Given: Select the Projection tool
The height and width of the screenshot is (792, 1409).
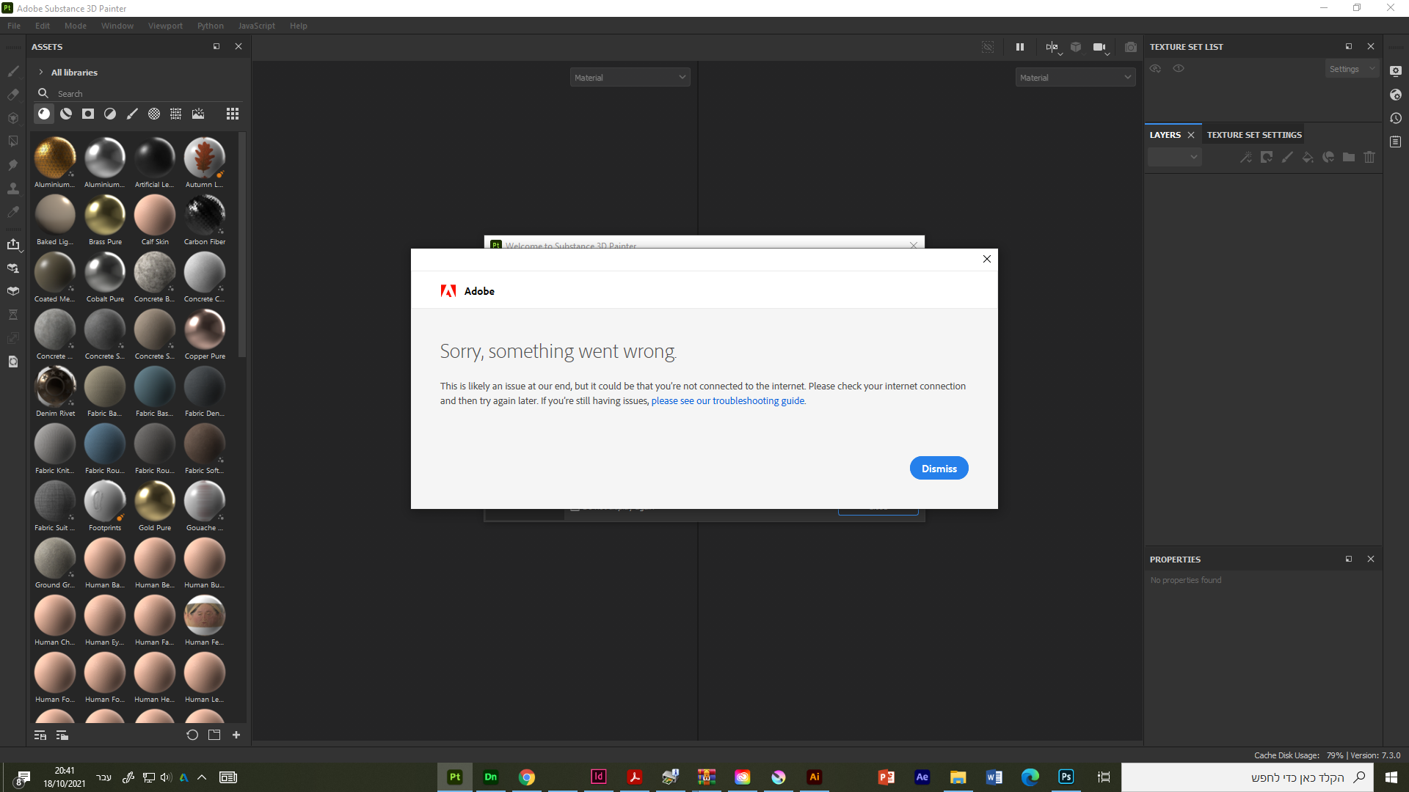Looking at the screenshot, I should click(x=12, y=118).
